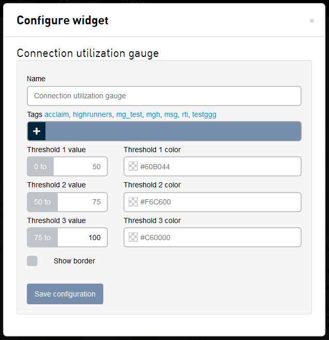Pick the mgh tag link
The height and width of the screenshot is (340, 329).
click(153, 114)
